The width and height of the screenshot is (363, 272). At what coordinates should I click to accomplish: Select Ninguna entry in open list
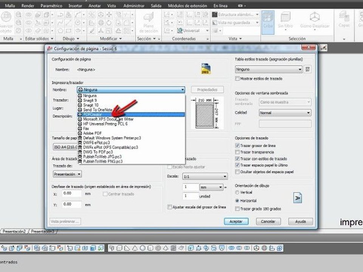(x=131, y=96)
